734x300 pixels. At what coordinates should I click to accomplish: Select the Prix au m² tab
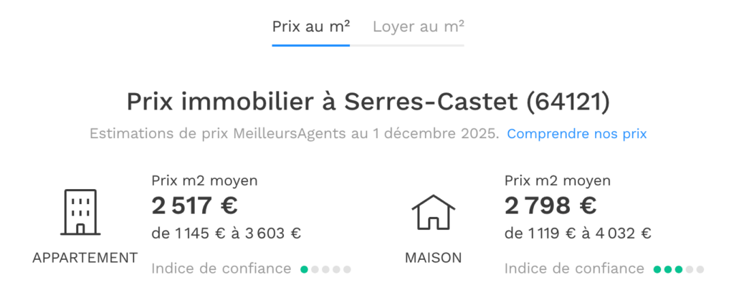click(x=310, y=26)
